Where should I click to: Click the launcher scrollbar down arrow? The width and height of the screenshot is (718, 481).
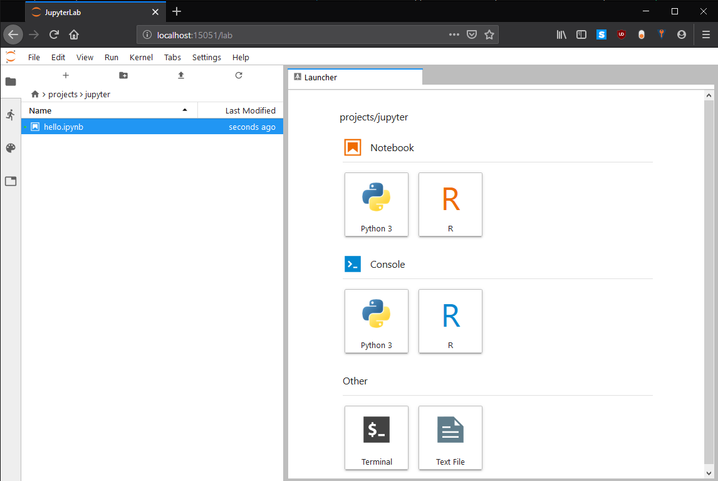tap(709, 473)
